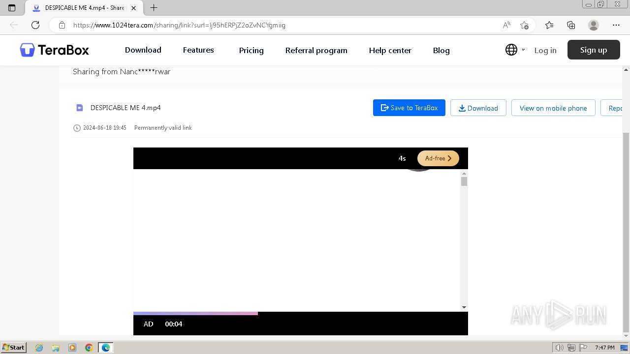The image size is (630, 354).
Task: Click the Edge taskbar icon
Action: 106,348
